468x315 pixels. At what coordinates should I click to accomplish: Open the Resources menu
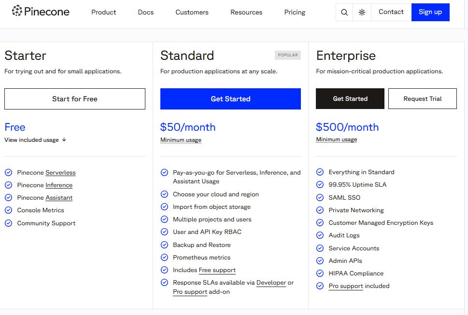tap(246, 12)
